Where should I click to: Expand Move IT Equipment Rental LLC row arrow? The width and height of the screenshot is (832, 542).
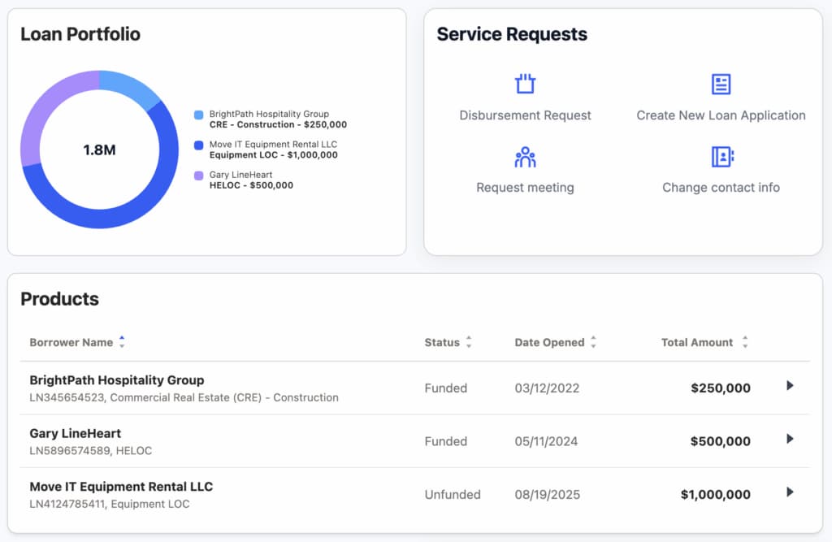tap(790, 492)
